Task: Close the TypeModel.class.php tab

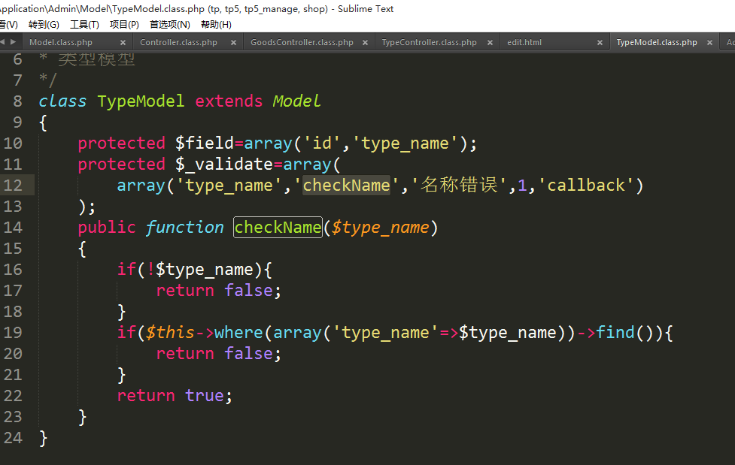Action: (x=710, y=43)
